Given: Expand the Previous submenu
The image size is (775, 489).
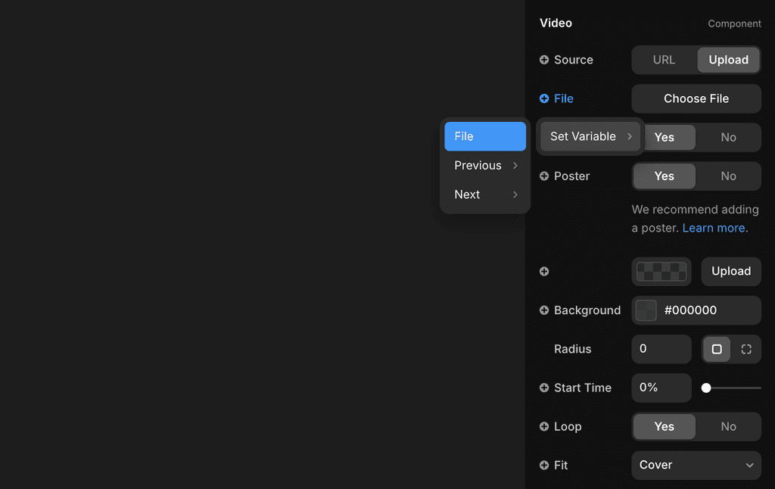Looking at the screenshot, I should pos(484,165).
